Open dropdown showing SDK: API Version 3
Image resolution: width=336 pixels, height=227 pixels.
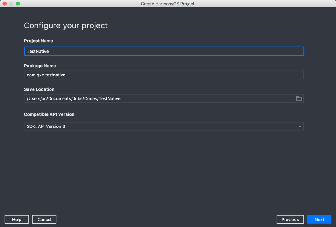tap(163, 126)
